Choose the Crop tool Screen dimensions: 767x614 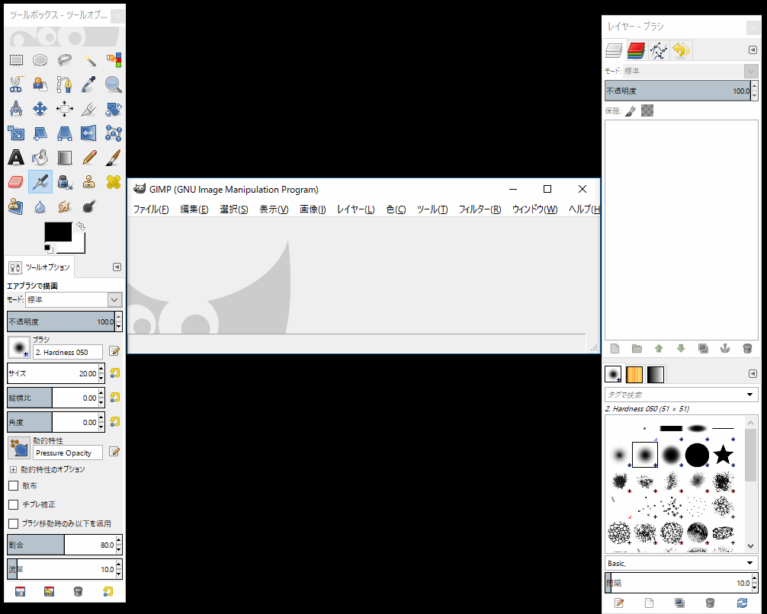point(89,109)
